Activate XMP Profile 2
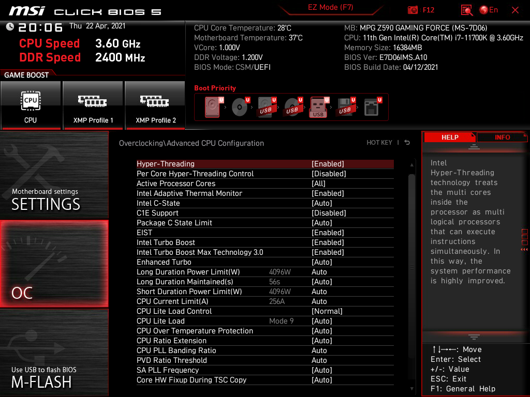 pyautogui.click(x=155, y=105)
